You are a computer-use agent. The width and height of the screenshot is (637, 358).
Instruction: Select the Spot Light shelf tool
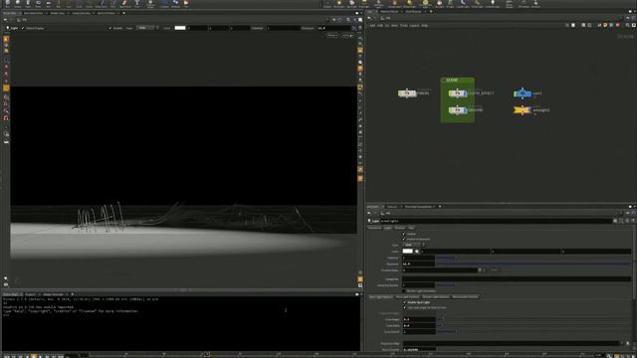pyautogui.click(x=351, y=4)
